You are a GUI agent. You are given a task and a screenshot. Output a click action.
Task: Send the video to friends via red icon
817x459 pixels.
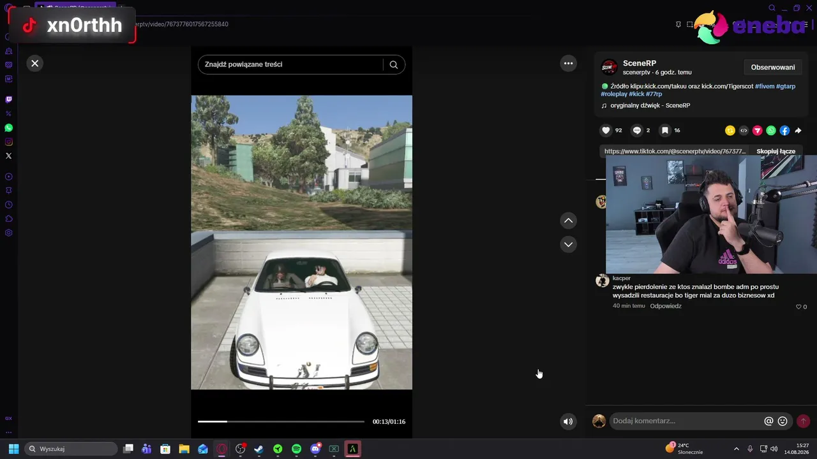758,131
